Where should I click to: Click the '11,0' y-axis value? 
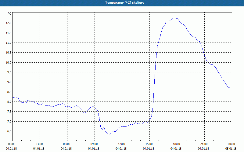pyautogui.click(x=9, y=43)
